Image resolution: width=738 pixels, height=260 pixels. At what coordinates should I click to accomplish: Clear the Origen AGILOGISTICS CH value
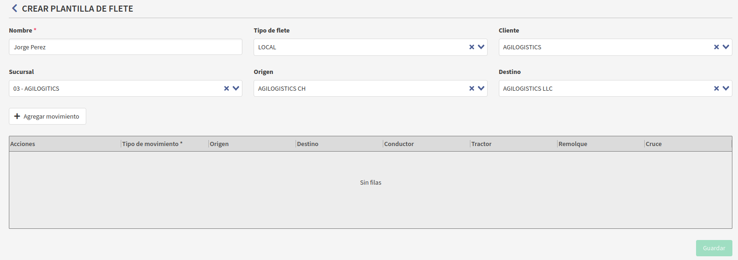[x=471, y=88]
